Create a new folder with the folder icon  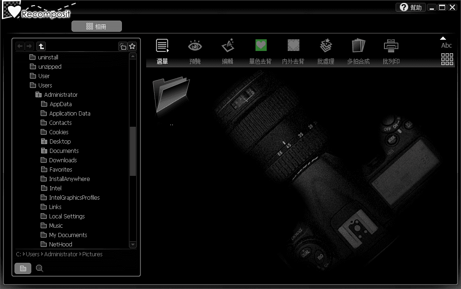tap(122, 46)
